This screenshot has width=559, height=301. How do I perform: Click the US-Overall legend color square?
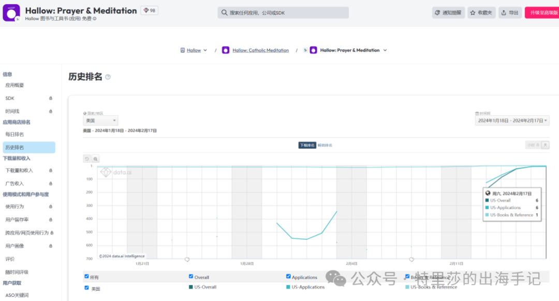click(x=190, y=287)
